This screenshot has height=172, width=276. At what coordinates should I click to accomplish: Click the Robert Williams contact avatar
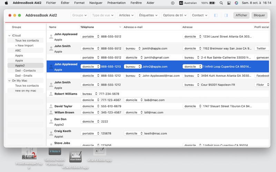click(51, 94)
